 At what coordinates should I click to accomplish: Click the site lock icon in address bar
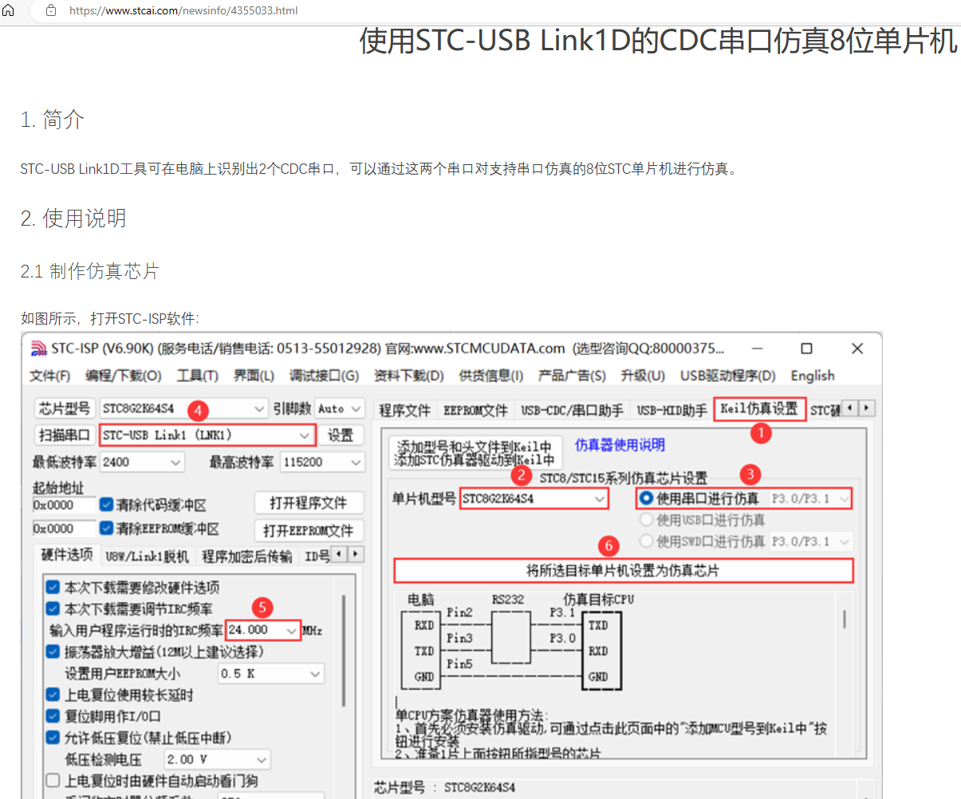pyautogui.click(x=51, y=10)
